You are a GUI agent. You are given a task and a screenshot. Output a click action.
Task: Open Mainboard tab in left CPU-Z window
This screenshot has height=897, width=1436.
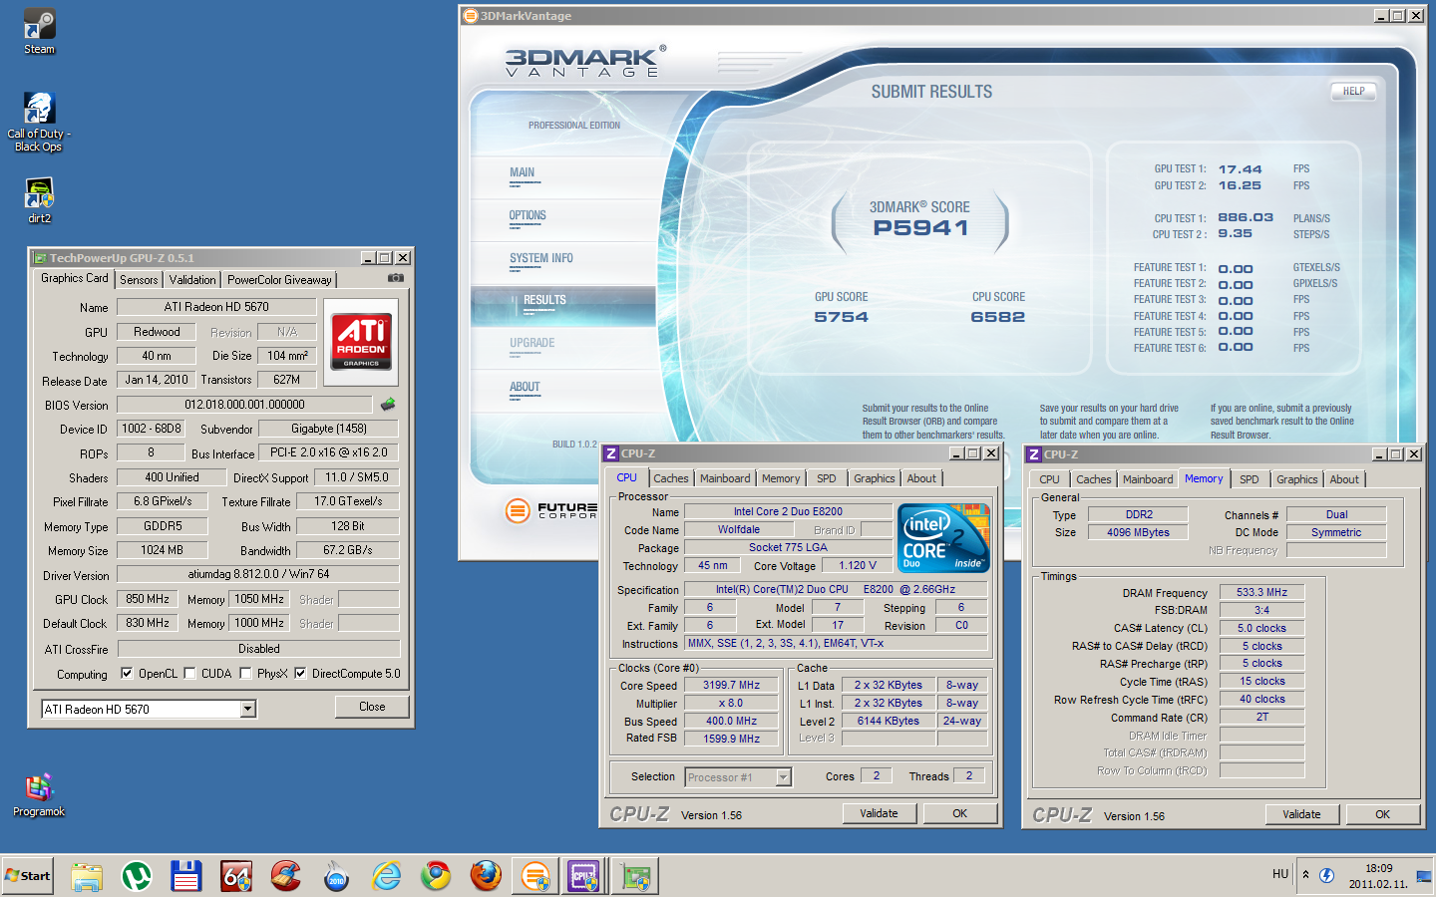coord(725,478)
